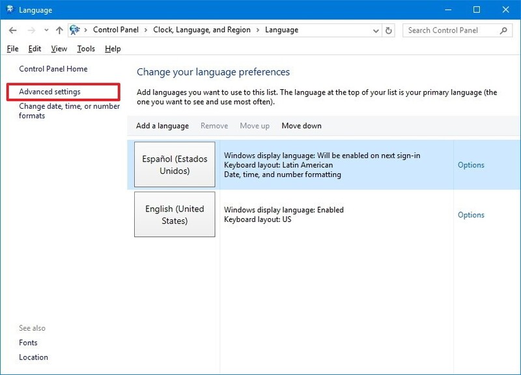Open the View menu
Image resolution: width=521 pixels, height=375 pixels.
point(59,49)
